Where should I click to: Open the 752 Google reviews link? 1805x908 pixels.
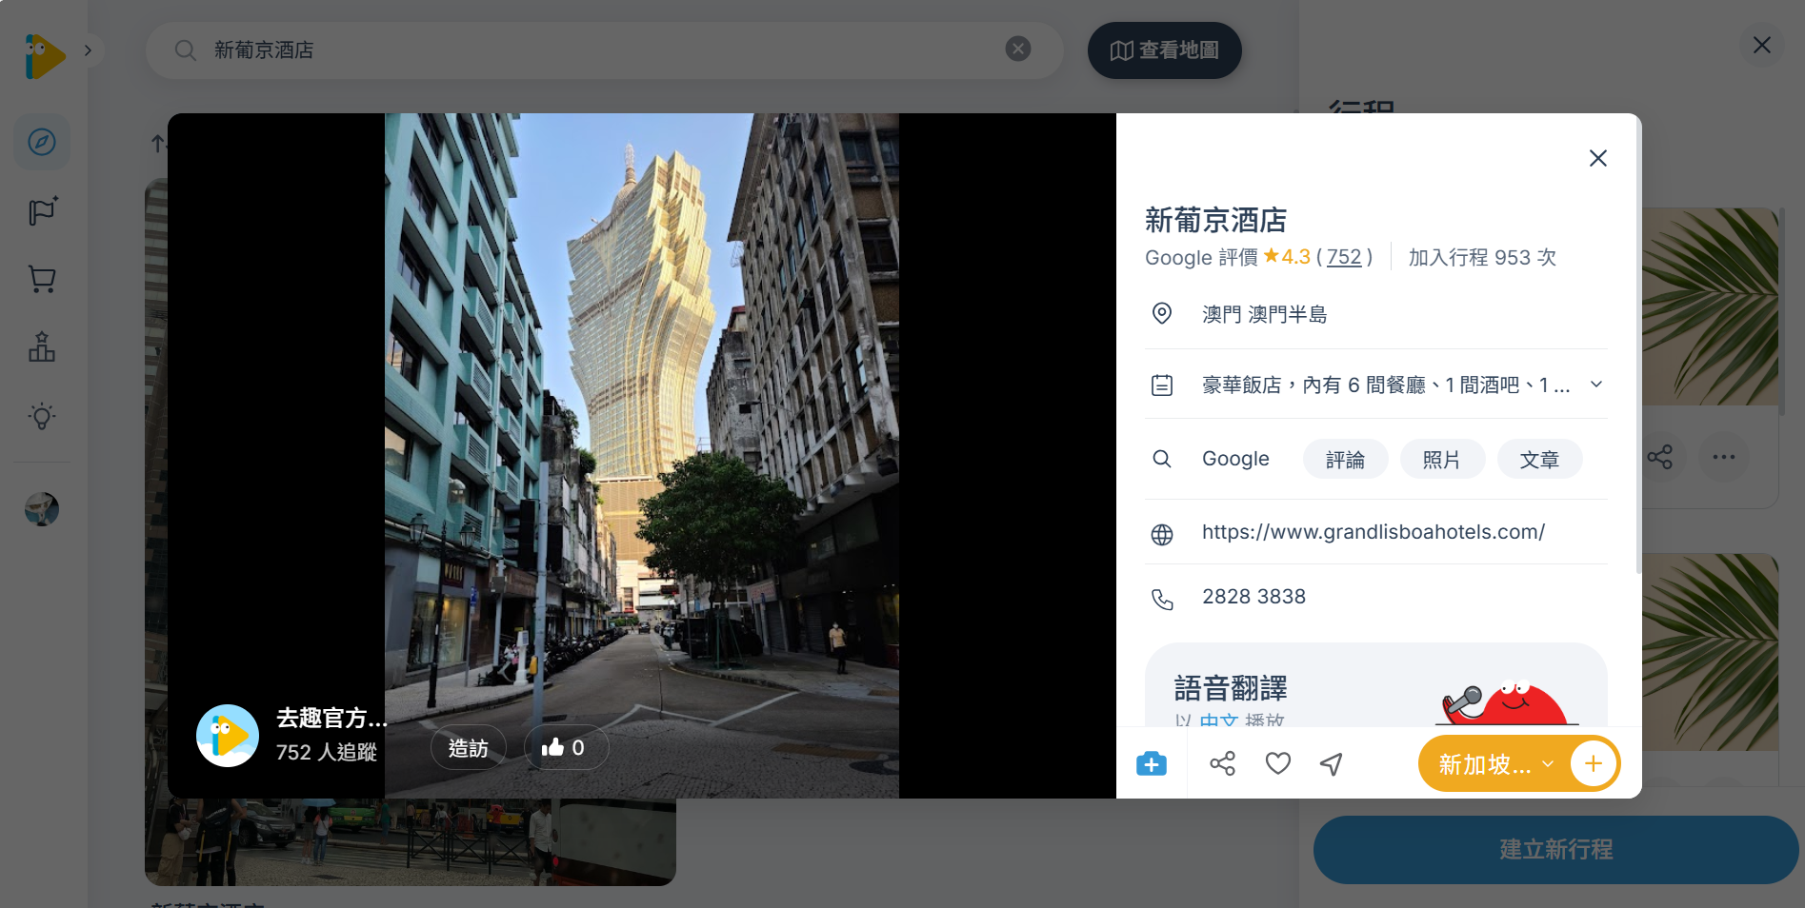[x=1344, y=257]
